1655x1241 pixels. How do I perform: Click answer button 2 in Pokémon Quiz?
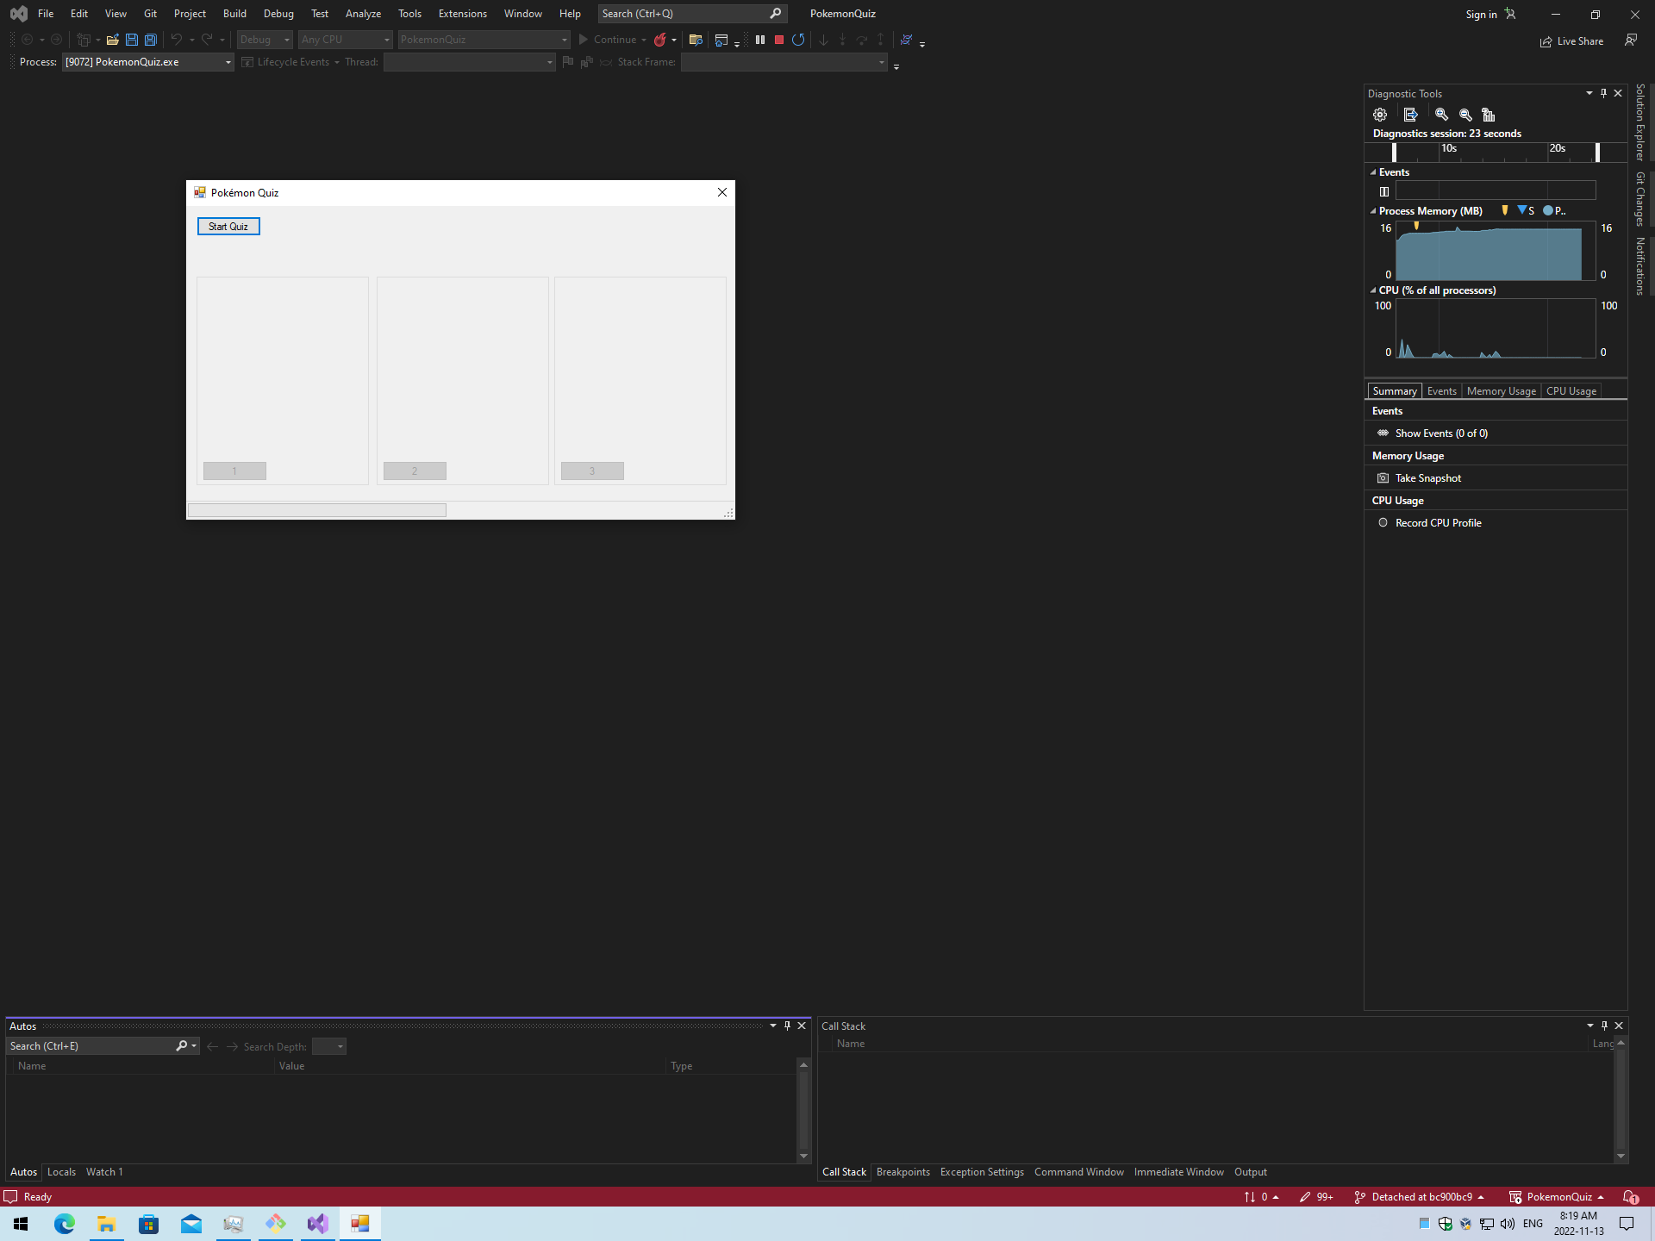415,471
